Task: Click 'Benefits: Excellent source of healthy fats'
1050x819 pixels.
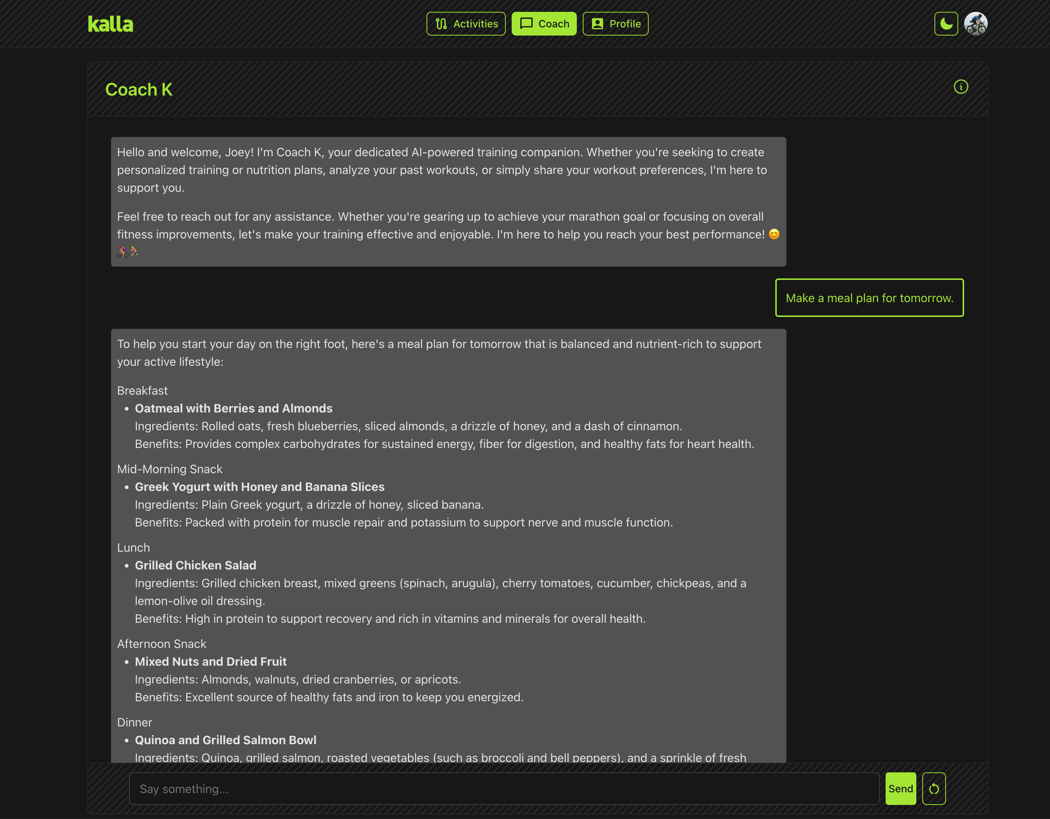Action: tap(329, 697)
